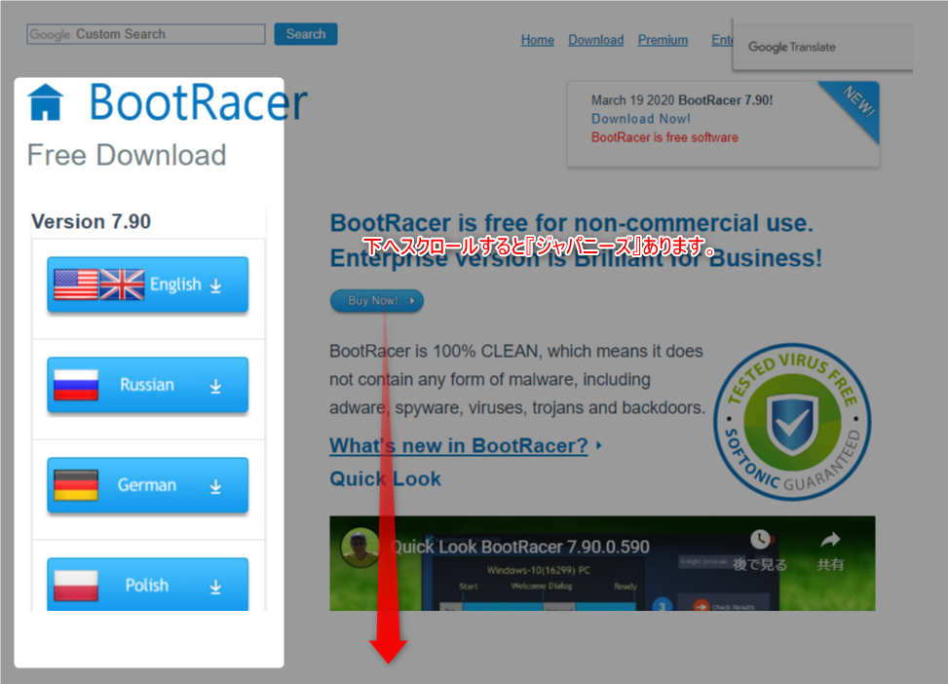948x684 pixels.
Task: Open What's new in BootRacer? link
Action: tap(458, 445)
